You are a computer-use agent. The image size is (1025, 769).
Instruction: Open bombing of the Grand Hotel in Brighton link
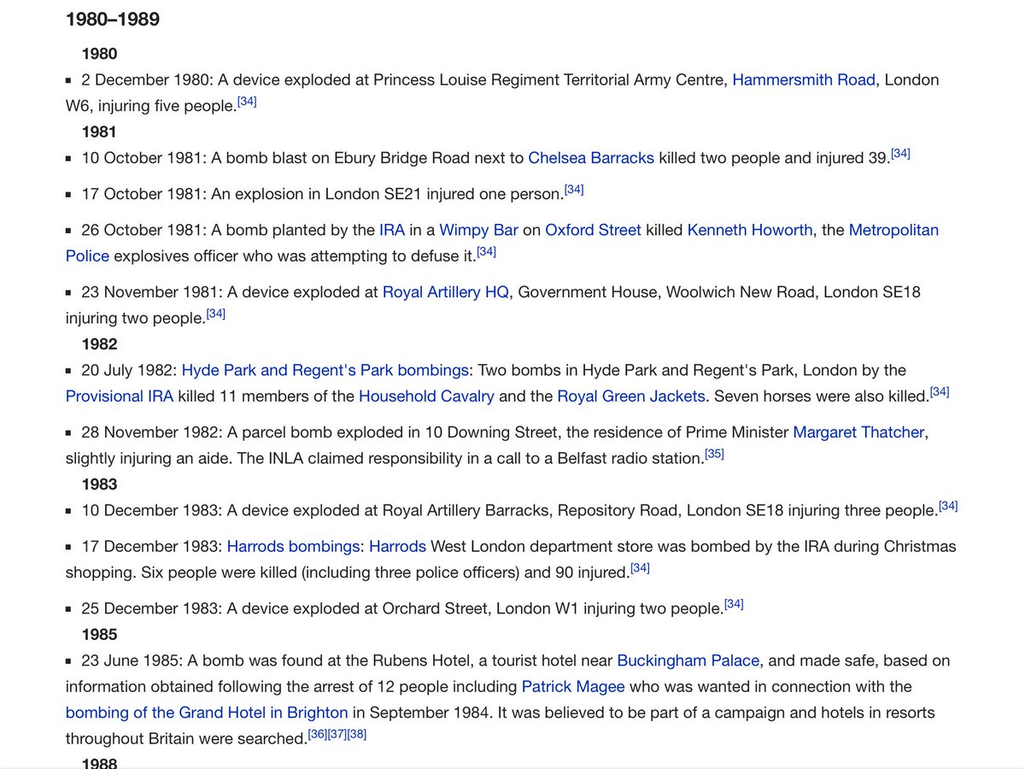pyautogui.click(x=207, y=712)
